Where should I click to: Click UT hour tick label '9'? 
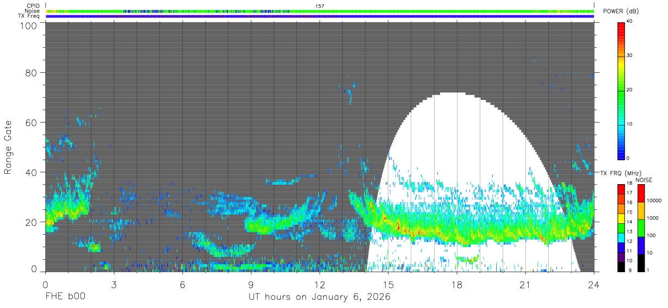point(251,285)
